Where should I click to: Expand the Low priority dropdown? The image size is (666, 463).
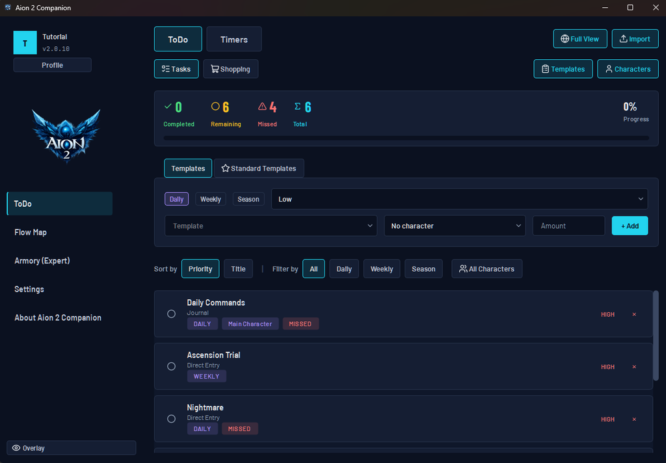point(460,199)
